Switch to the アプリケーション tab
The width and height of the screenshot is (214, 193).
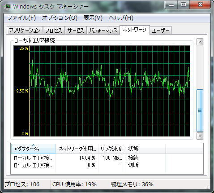25,31
